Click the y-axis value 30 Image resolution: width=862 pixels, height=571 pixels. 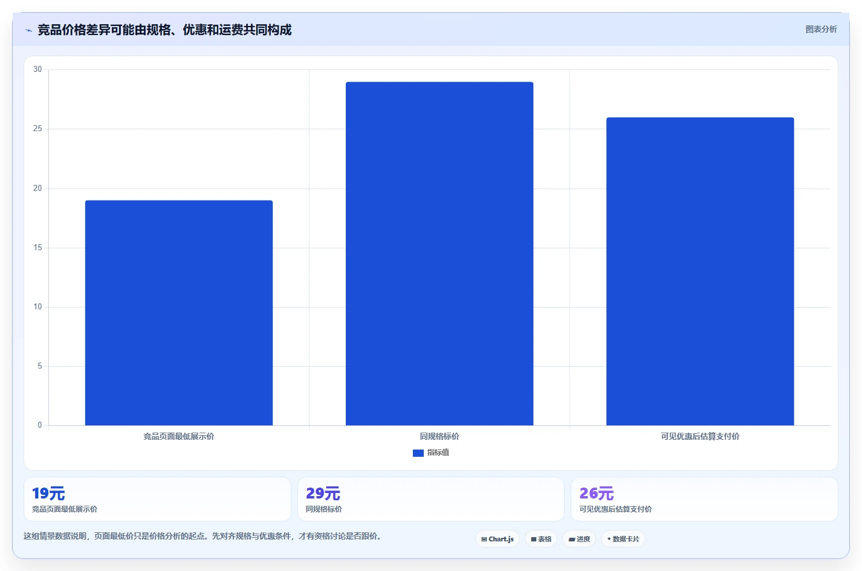[37, 69]
